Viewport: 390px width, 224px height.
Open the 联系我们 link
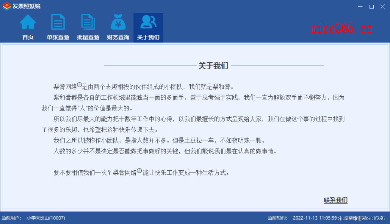point(336,200)
